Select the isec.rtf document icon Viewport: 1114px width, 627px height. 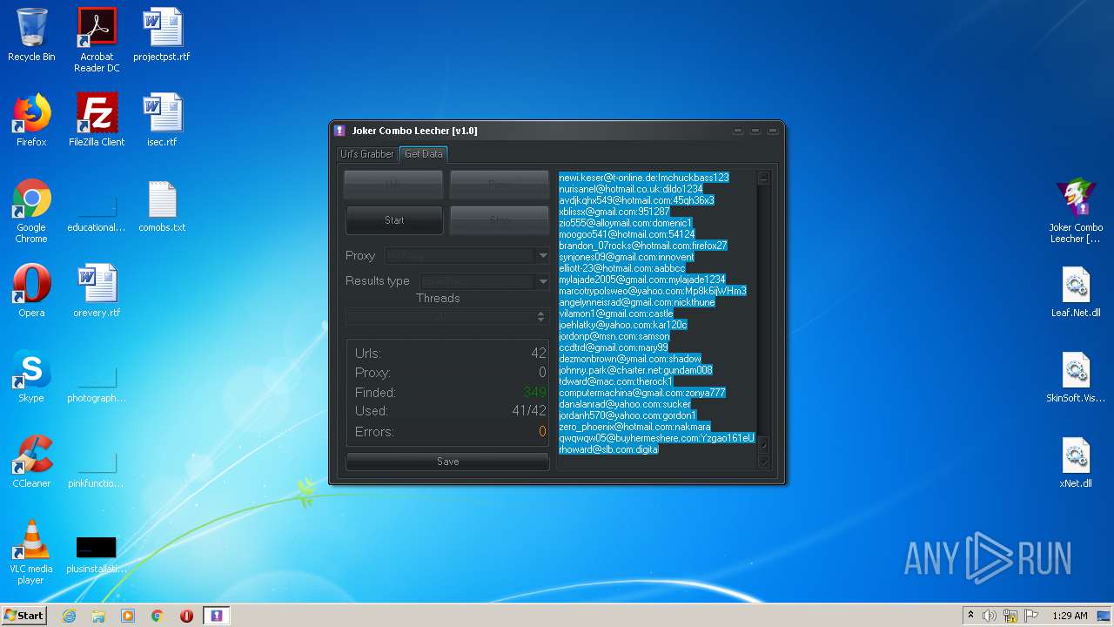pyautogui.click(x=162, y=120)
